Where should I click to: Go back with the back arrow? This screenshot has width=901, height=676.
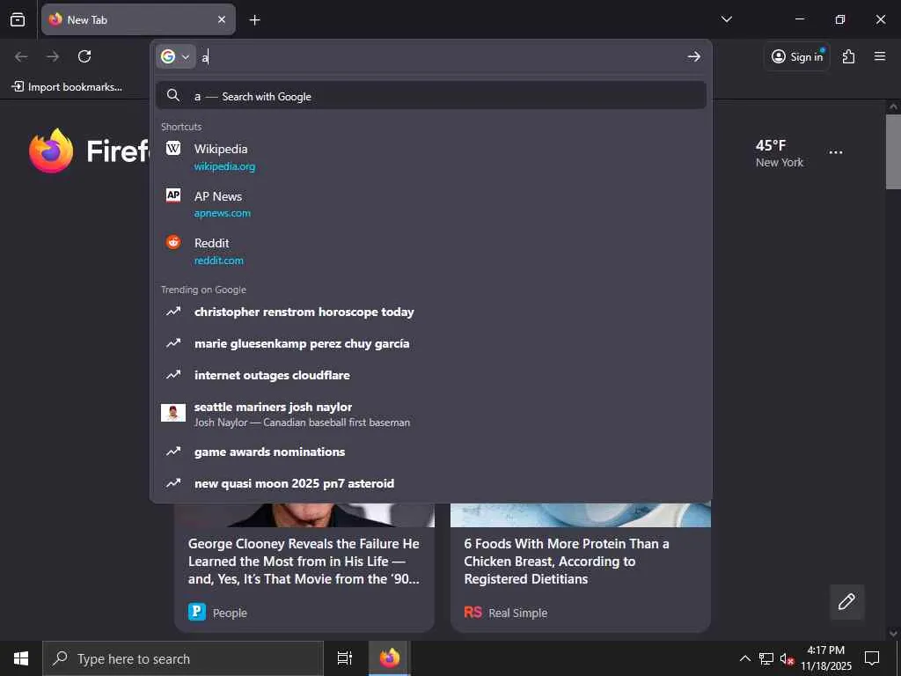[x=21, y=56]
